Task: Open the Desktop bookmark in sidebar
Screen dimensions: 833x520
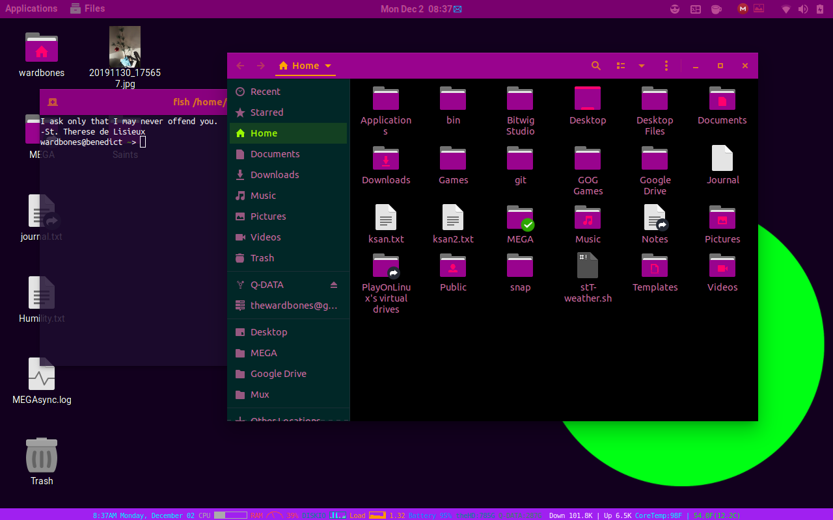Action: 288,332
